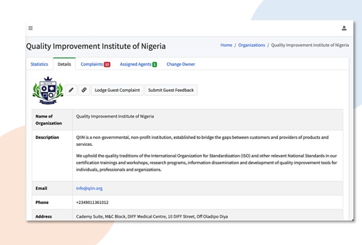Click the organization name value in the table

[x=115, y=116]
